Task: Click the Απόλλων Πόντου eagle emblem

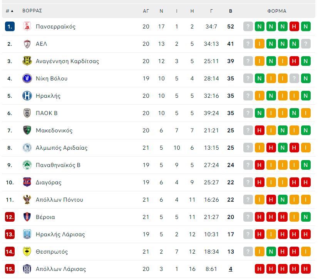Action: click(27, 200)
